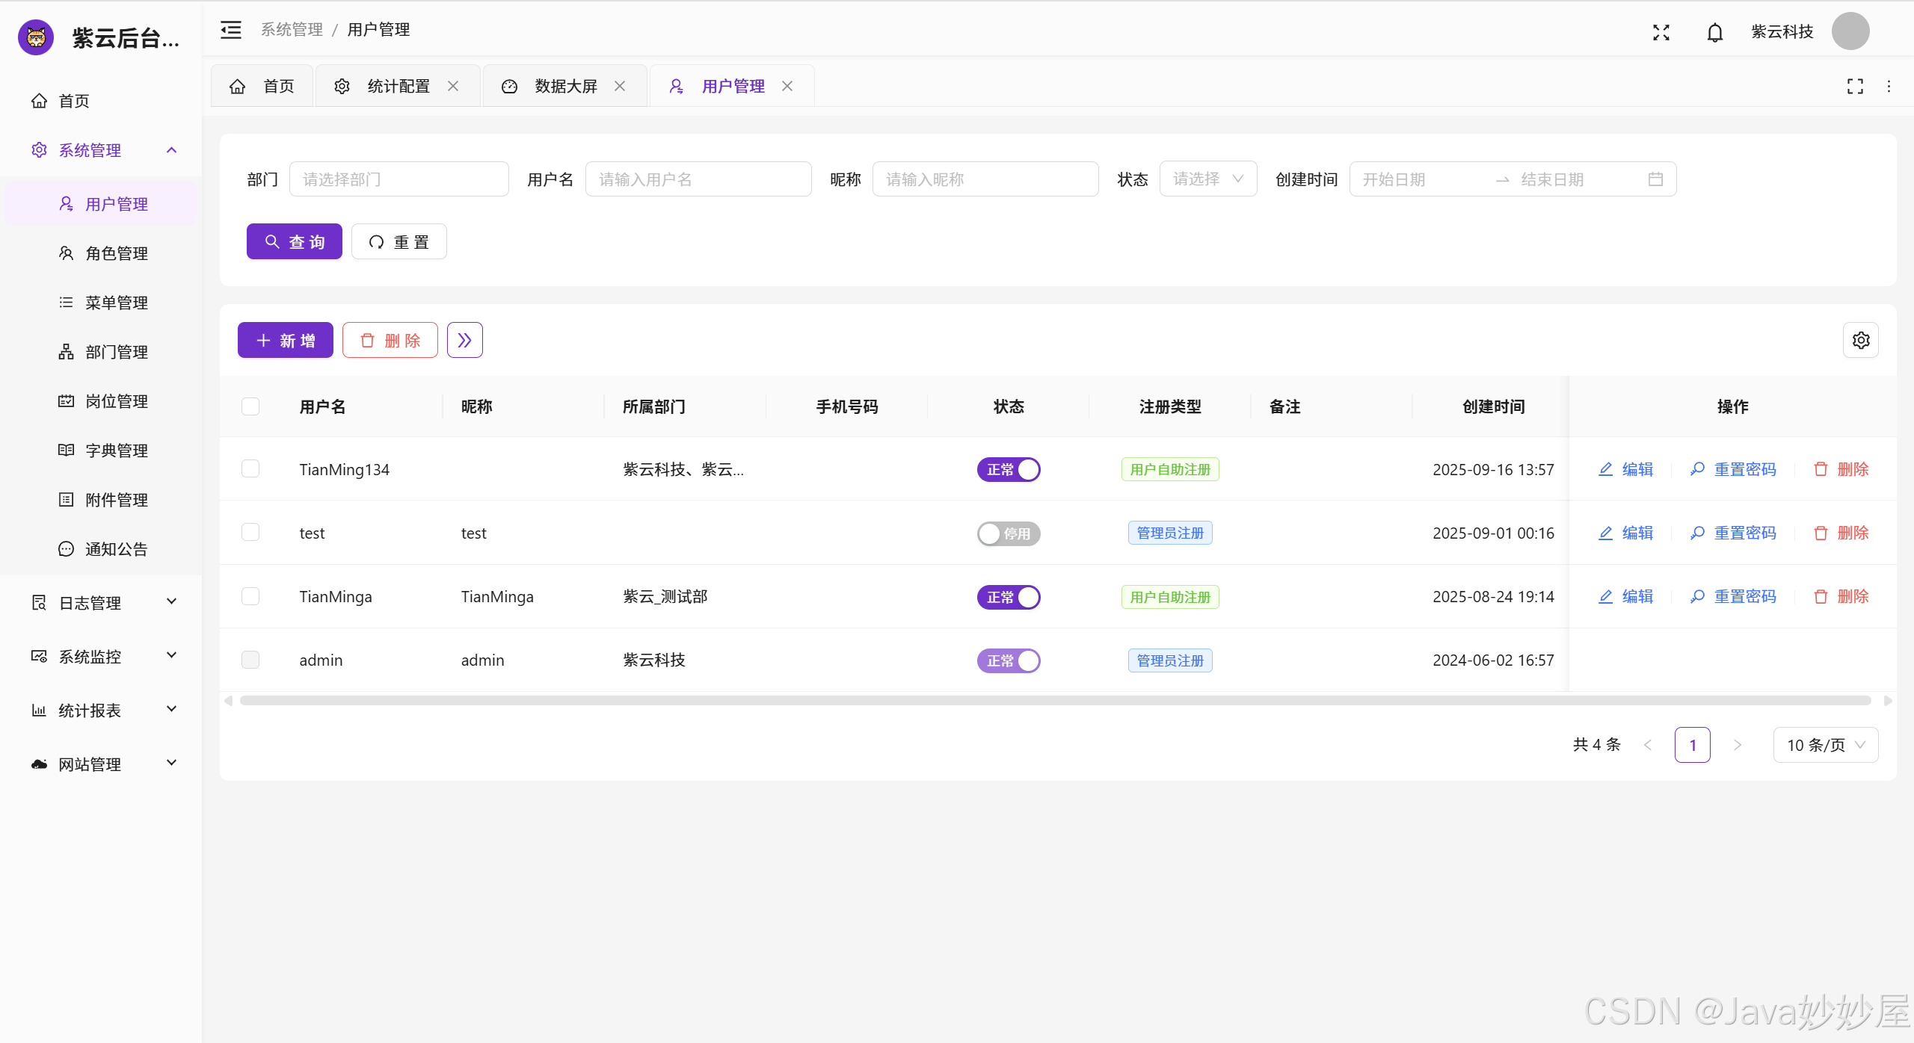
Task: Open the 10 条/页 page size dropdown
Action: 1826,745
